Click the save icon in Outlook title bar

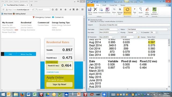click(91, 2)
